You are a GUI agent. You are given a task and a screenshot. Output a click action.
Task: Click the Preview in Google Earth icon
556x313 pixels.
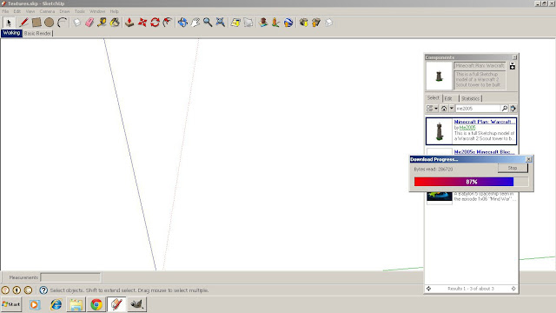pos(288,23)
